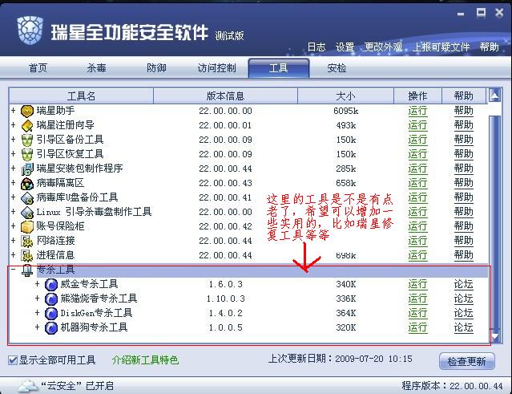Click 程序版本：22.00.00.44 status text
Viewport: 512px width, 394px height.
pyautogui.click(x=452, y=386)
